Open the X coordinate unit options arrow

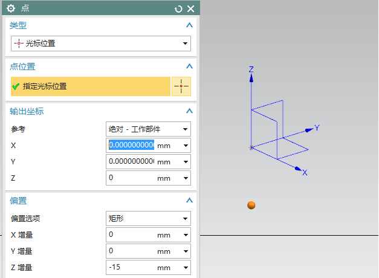coord(185,146)
